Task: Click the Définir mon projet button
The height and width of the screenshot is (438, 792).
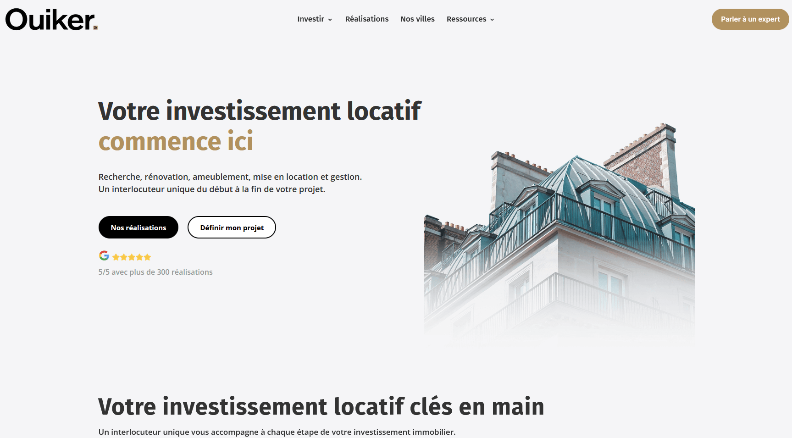Action: point(232,227)
